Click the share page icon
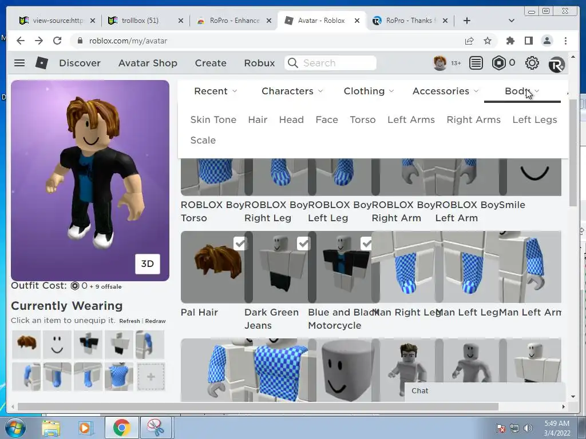This screenshot has width=586, height=439. pos(469,41)
